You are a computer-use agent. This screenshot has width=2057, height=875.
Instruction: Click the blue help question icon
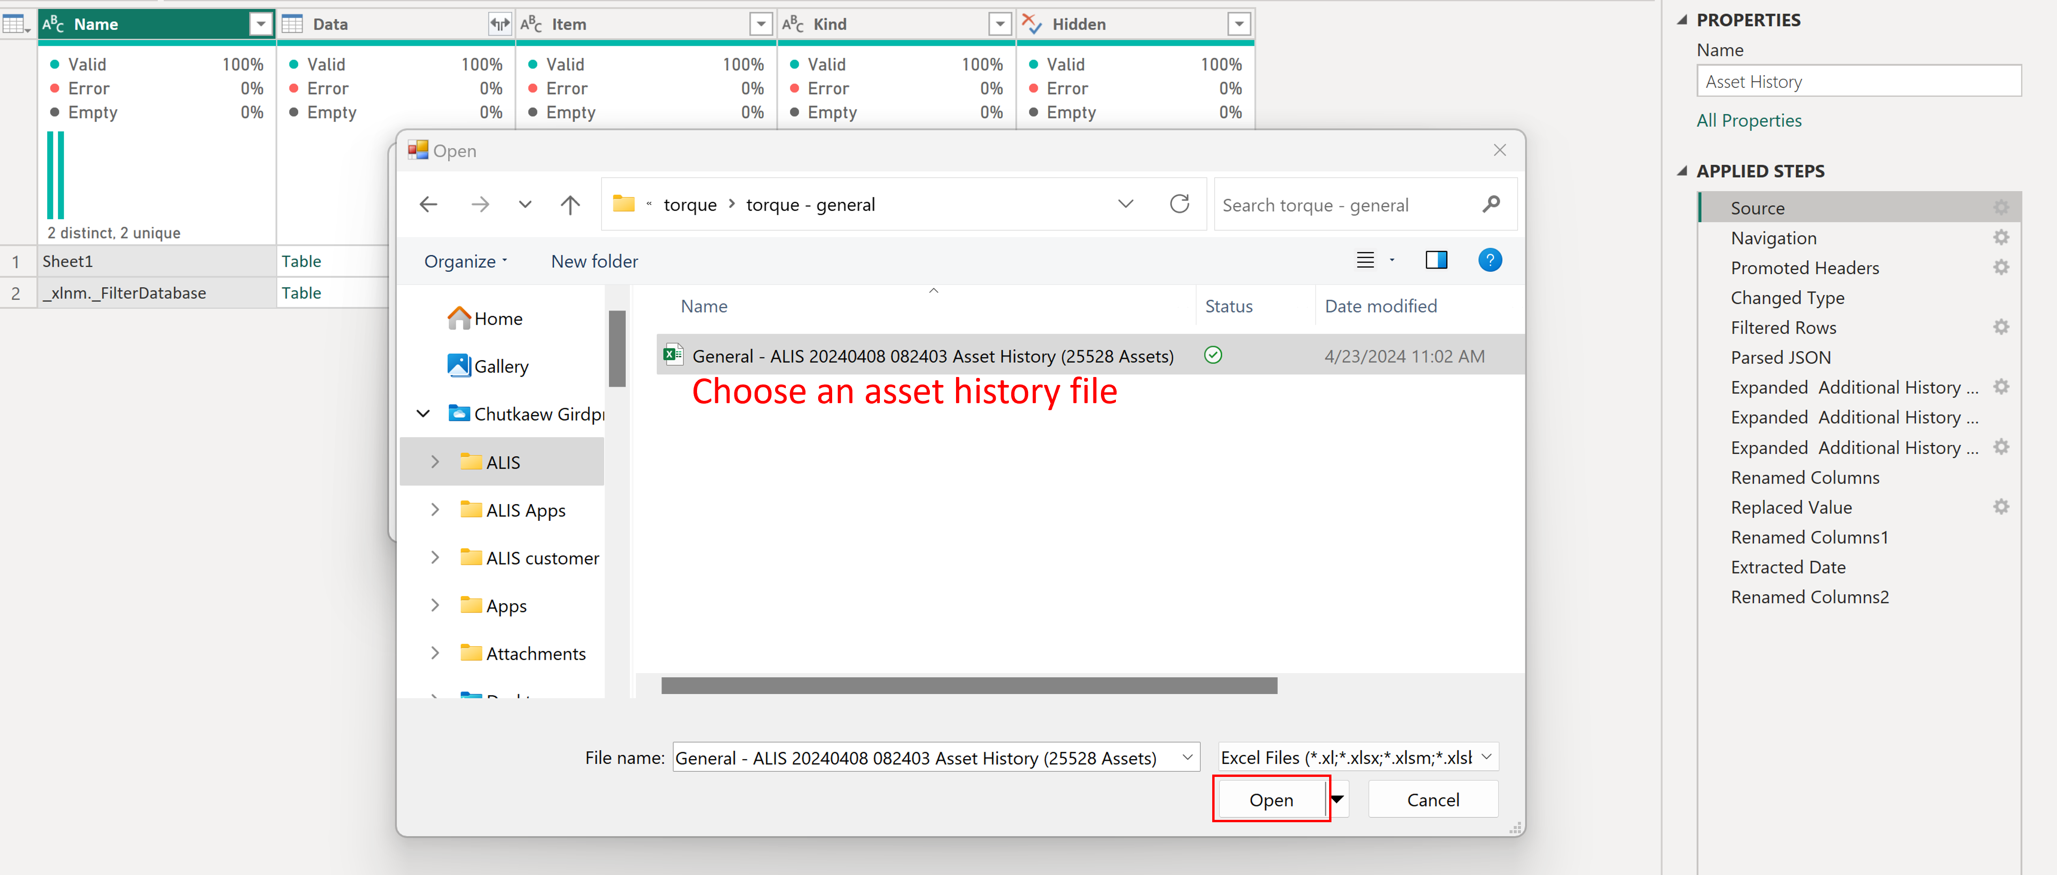(x=1489, y=260)
